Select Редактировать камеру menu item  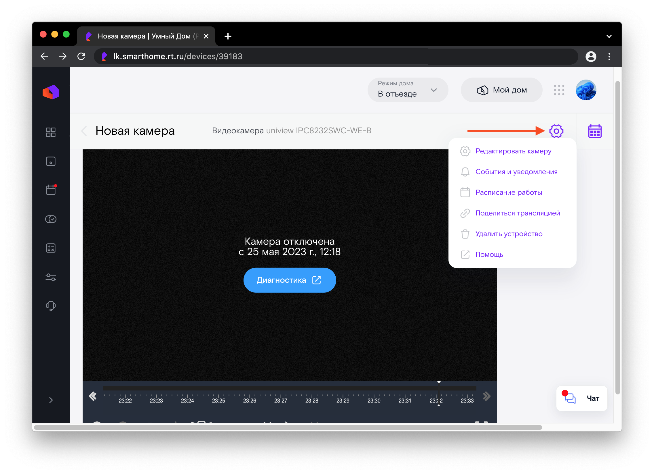pos(513,151)
